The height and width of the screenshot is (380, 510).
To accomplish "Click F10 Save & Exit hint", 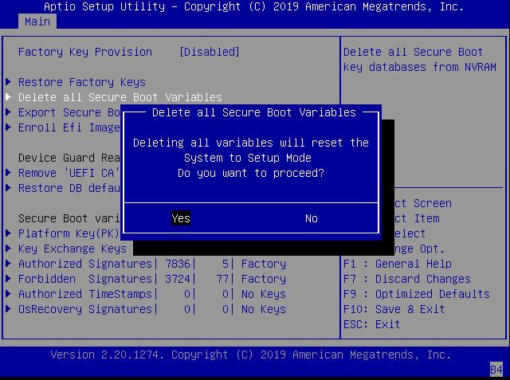I will (x=394, y=309).
